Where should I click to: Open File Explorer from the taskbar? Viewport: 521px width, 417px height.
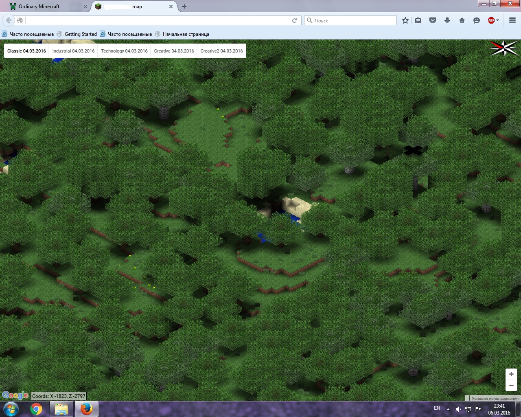click(61, 409)
